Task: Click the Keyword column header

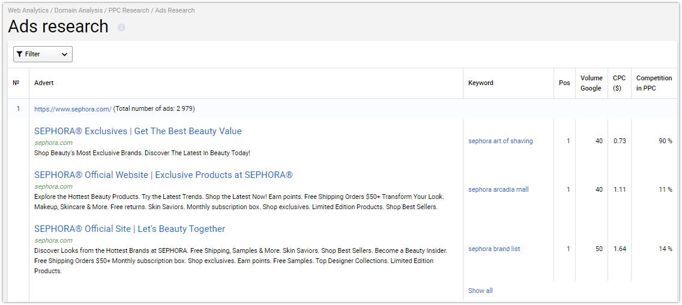Action: (481, 83)
